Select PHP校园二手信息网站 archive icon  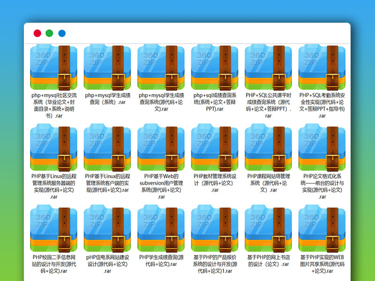pyautogui.click(x=53, y=229)
